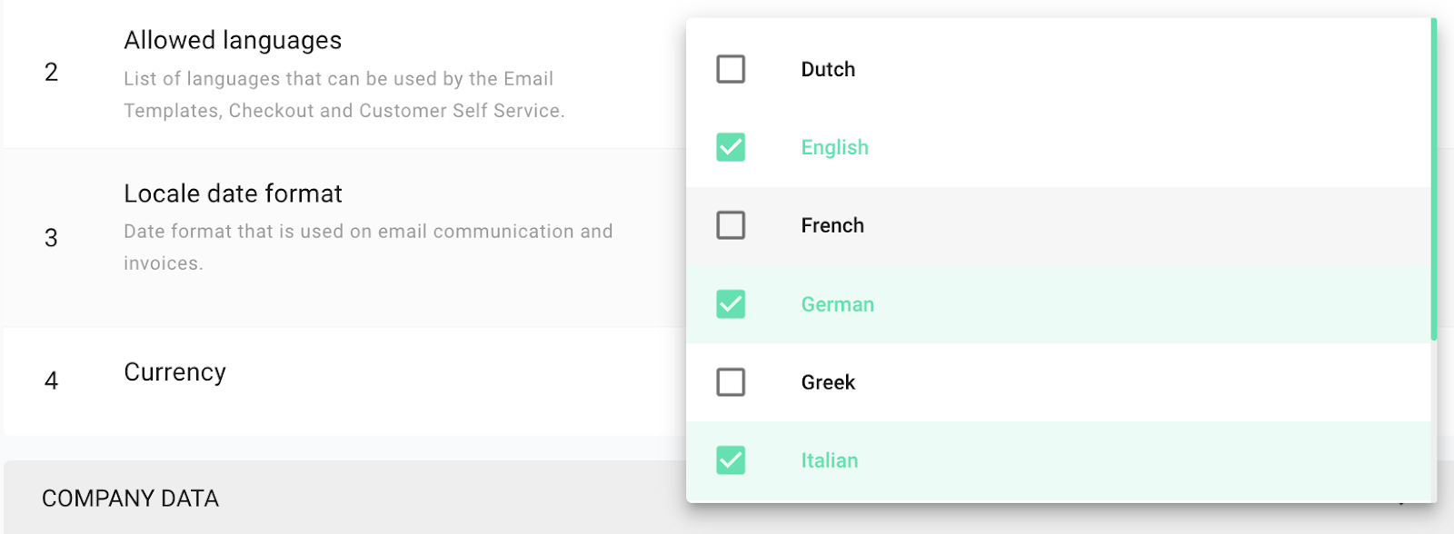The height and width of the screenshot is (534, 1454).
Task: Uncheck the English language option
Action: [x=730, y=147]
